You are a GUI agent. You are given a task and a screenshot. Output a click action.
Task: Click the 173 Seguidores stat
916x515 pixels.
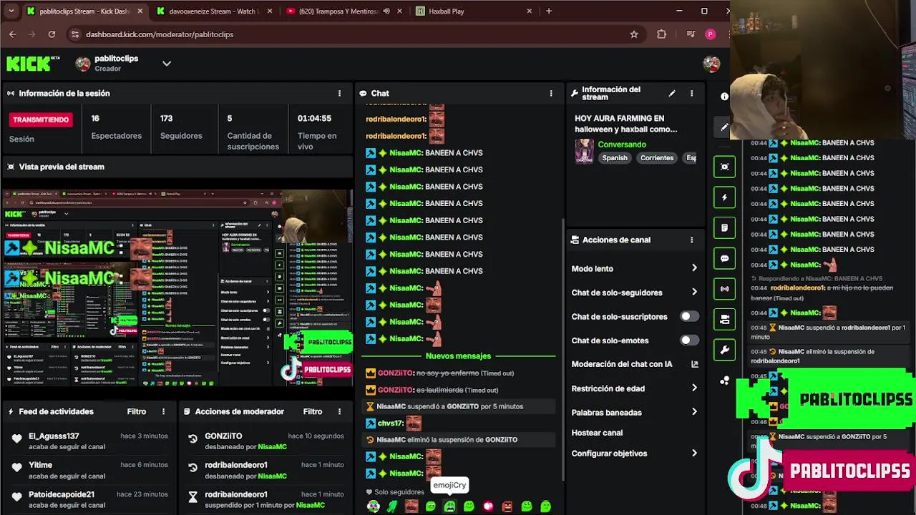pyautogui.click(x=181, y=127)
